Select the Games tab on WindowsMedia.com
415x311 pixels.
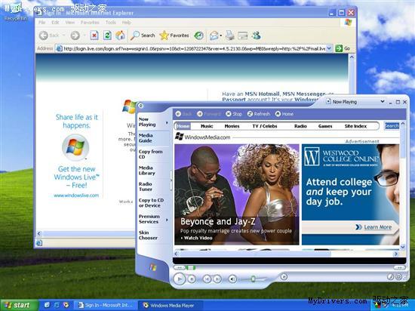[325, 126]
